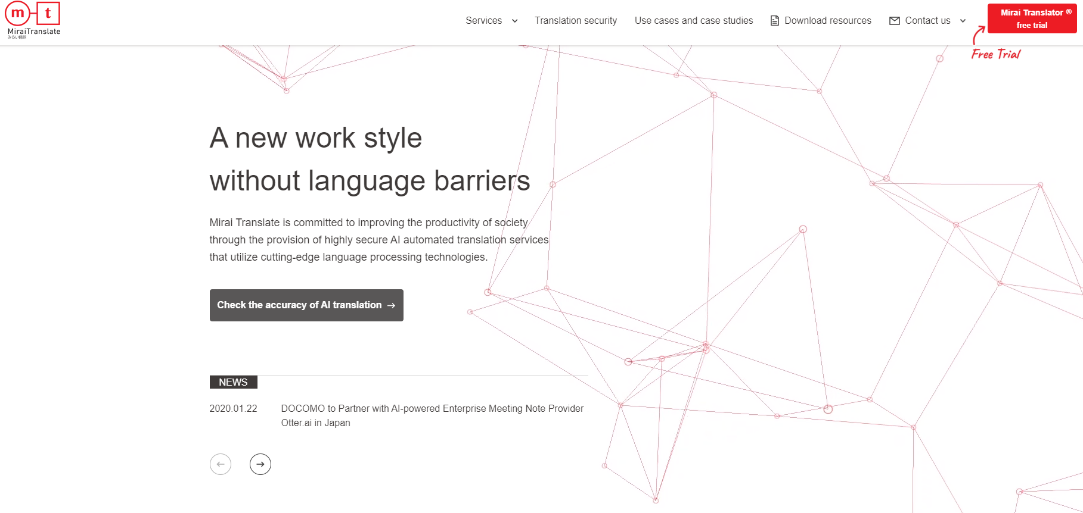Click the headline A new work style
This screenshot has width=1083, height=513.
(x=315, y=138)
